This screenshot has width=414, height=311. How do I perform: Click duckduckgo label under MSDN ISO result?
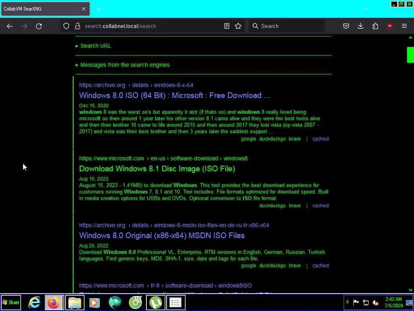click(272, 266)
